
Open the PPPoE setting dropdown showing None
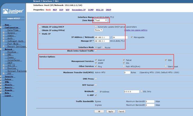99,30
